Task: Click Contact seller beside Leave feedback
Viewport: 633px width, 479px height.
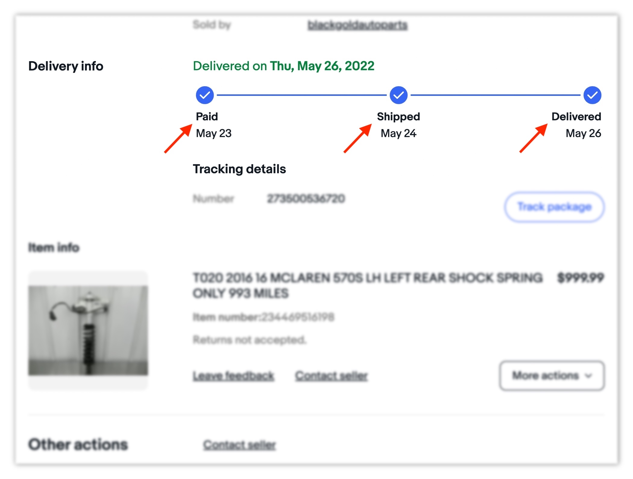Action: 331,376
